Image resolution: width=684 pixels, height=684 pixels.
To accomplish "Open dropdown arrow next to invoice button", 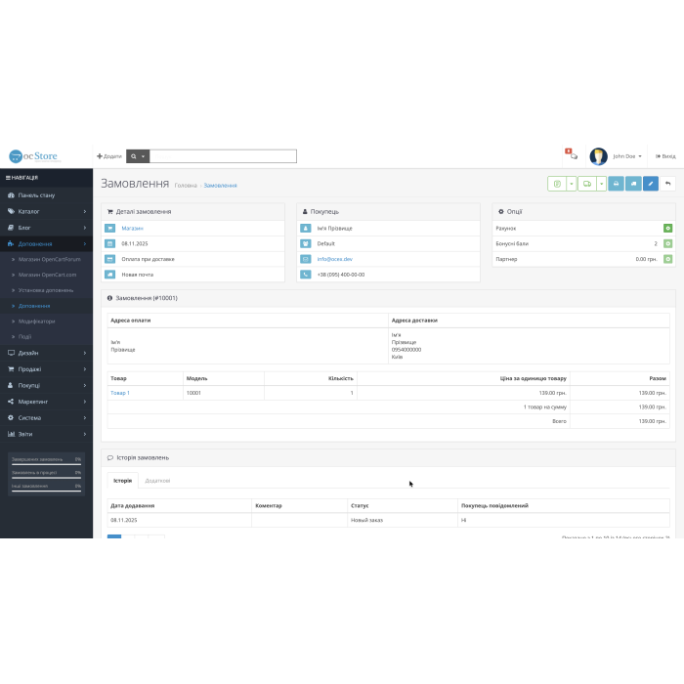I will coord(572,184).
